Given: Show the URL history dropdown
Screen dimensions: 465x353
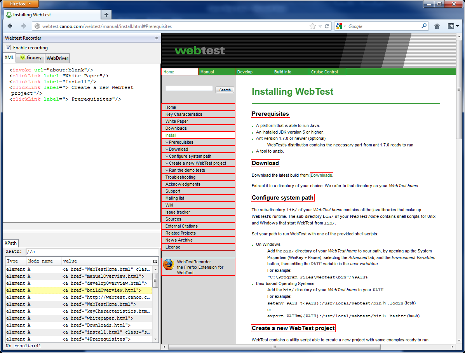Looking at the screenshot, I should 320,26.
